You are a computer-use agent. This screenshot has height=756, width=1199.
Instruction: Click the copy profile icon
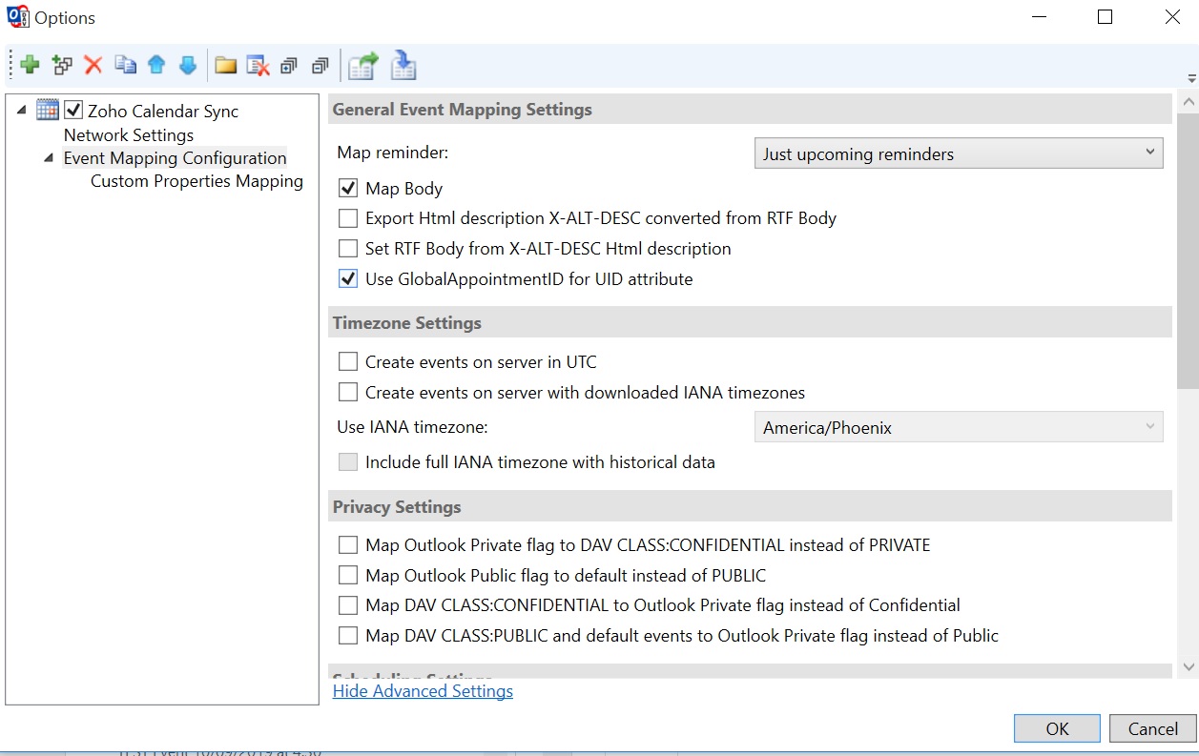125,65
